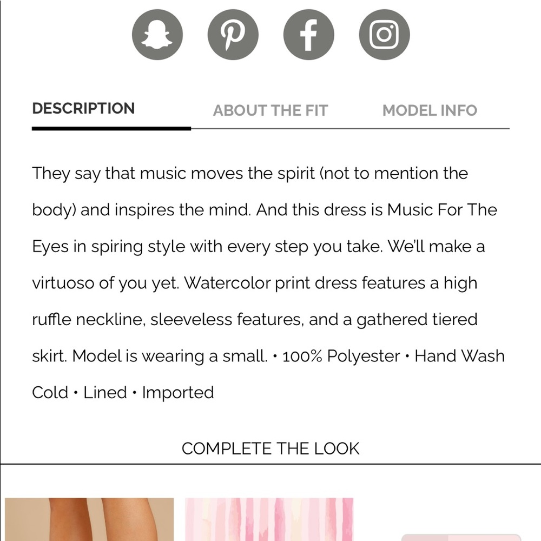Click the 'Imported' detail text

(x=178, y=393)
